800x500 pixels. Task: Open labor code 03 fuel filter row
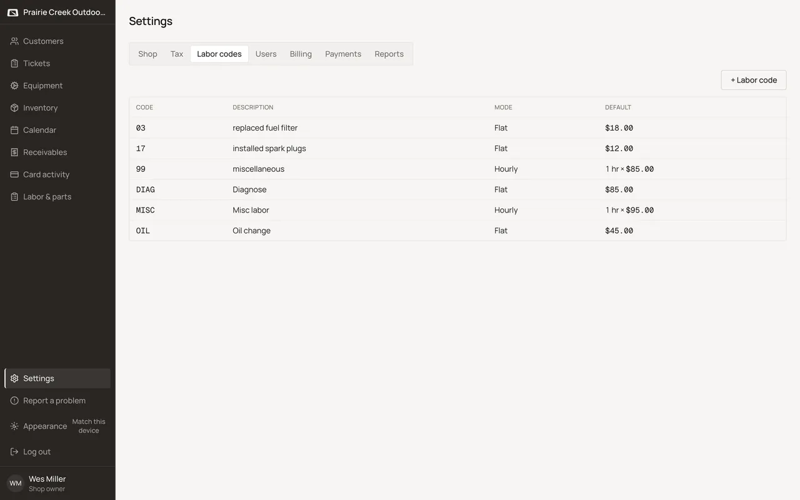[457, 127]
